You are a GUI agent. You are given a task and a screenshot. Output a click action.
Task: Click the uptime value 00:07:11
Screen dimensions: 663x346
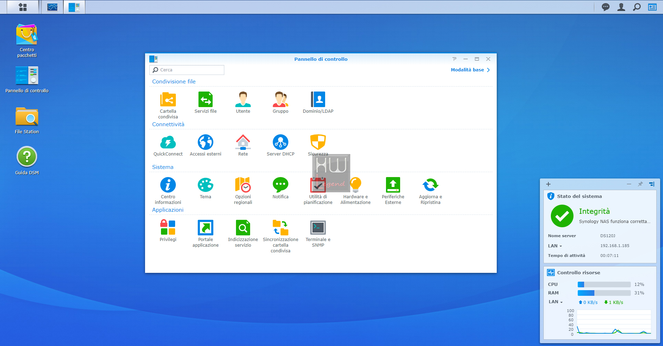click(609, 256)
